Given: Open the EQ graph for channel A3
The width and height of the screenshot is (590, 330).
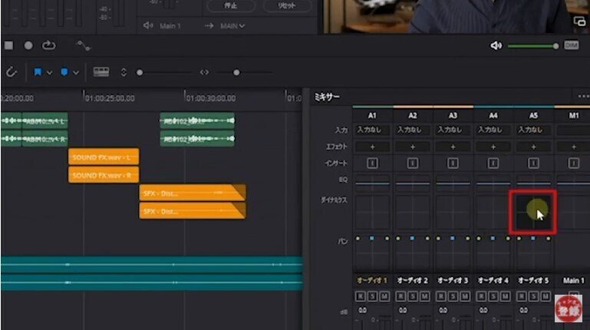Looking at the screenshot, I should tap(453, 183).
